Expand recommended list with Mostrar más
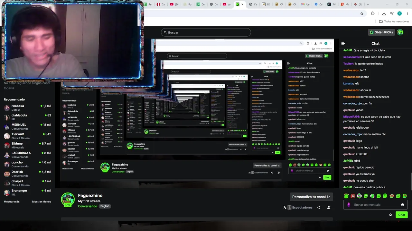Screen dimensions: 412x231 point(12,201)
